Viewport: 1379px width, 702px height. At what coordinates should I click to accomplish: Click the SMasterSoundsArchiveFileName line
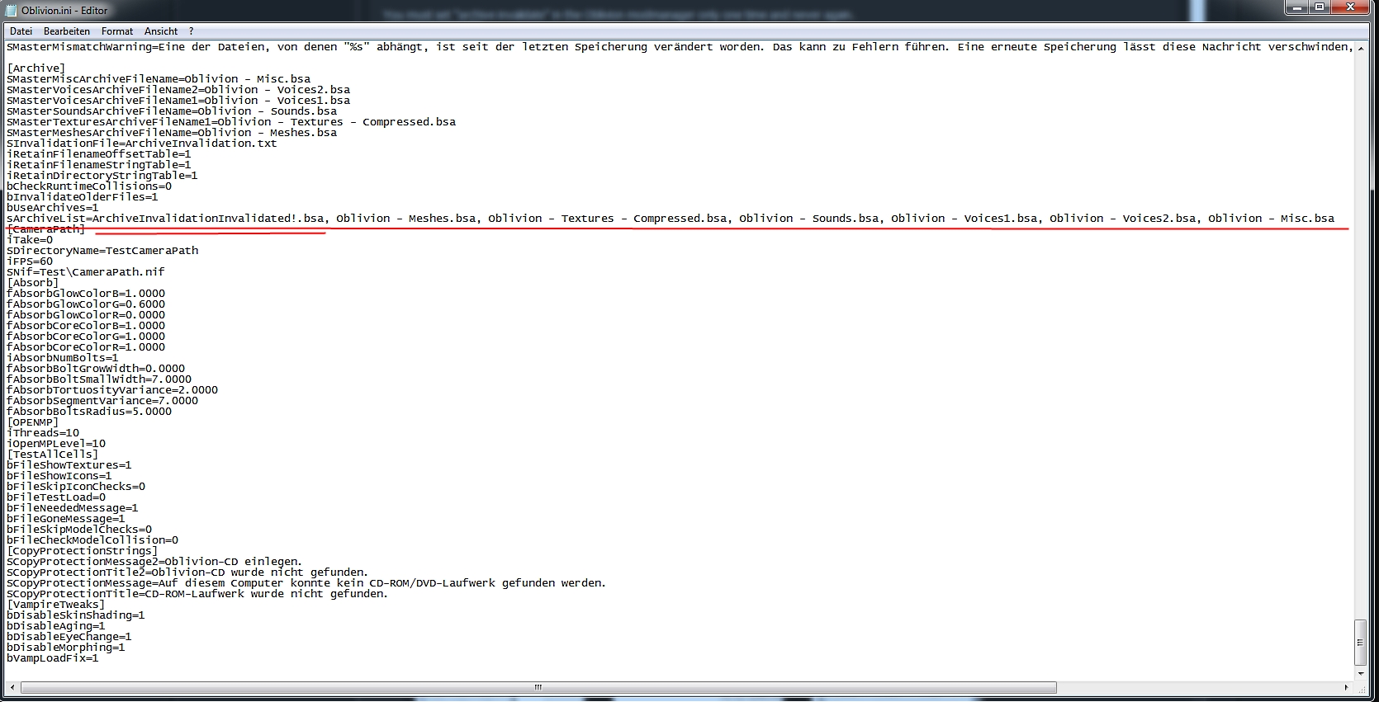(172, 111)
